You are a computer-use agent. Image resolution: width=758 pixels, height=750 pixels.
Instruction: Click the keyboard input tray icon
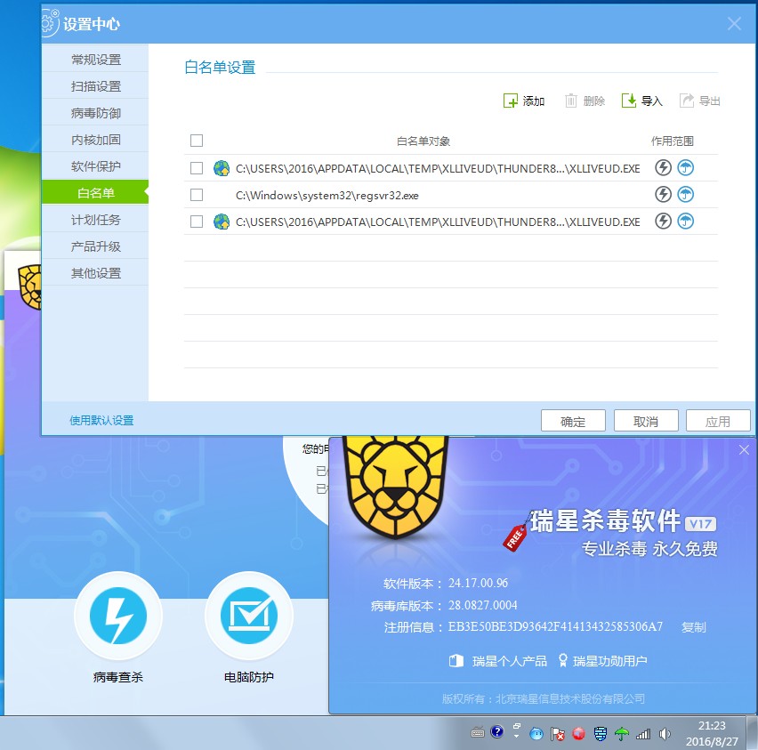pyautogui.click(x=478, y=732)
